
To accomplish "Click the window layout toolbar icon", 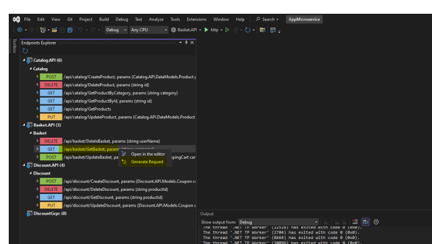I will 273,30.
